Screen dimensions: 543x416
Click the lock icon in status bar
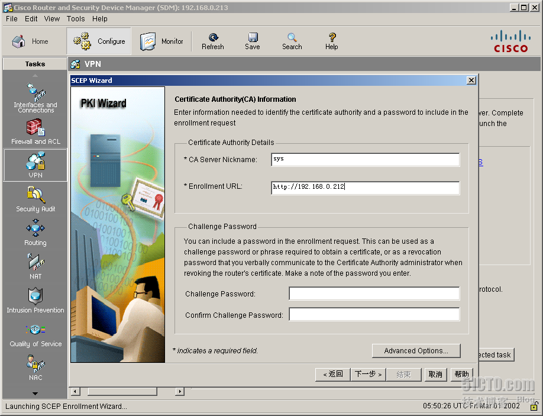534,405
